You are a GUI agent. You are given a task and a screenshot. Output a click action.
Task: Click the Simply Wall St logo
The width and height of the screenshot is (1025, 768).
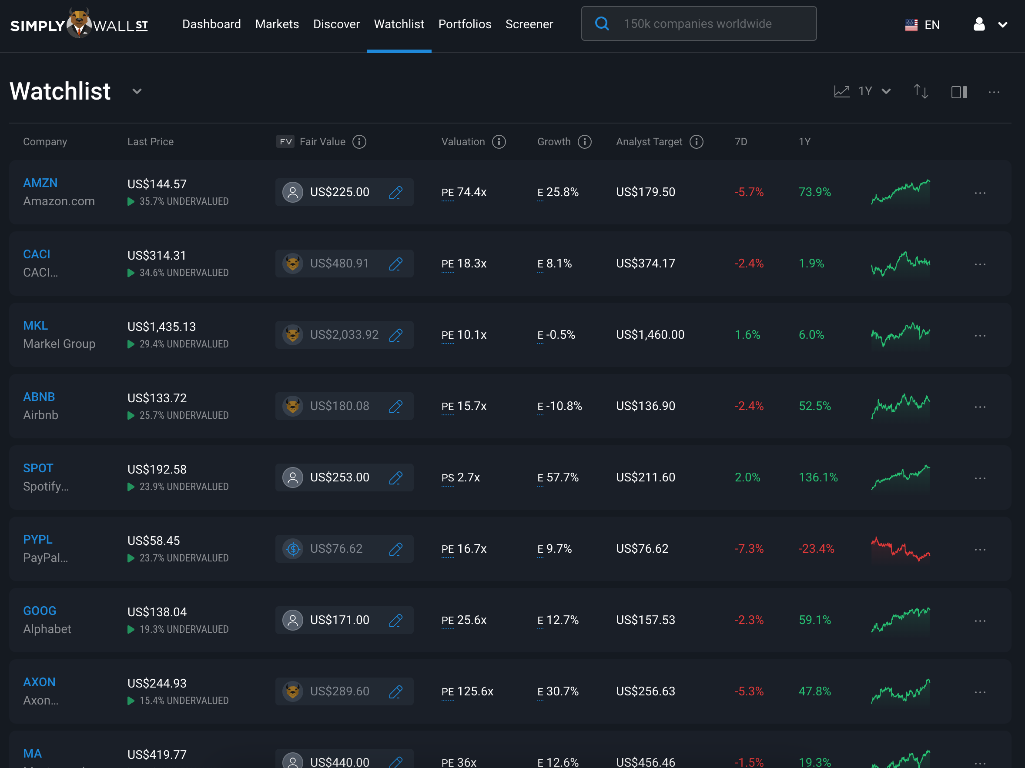click(x=79, y=24)
